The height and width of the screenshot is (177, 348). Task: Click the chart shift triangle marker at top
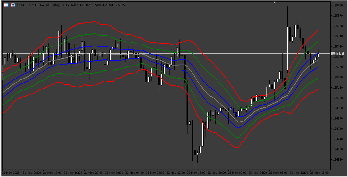click(x=274, y=2)
